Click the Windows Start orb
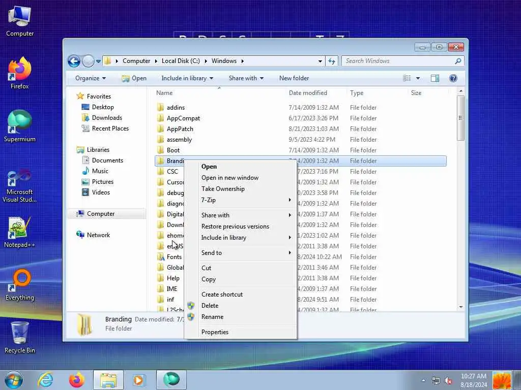 tap(14, 380)
